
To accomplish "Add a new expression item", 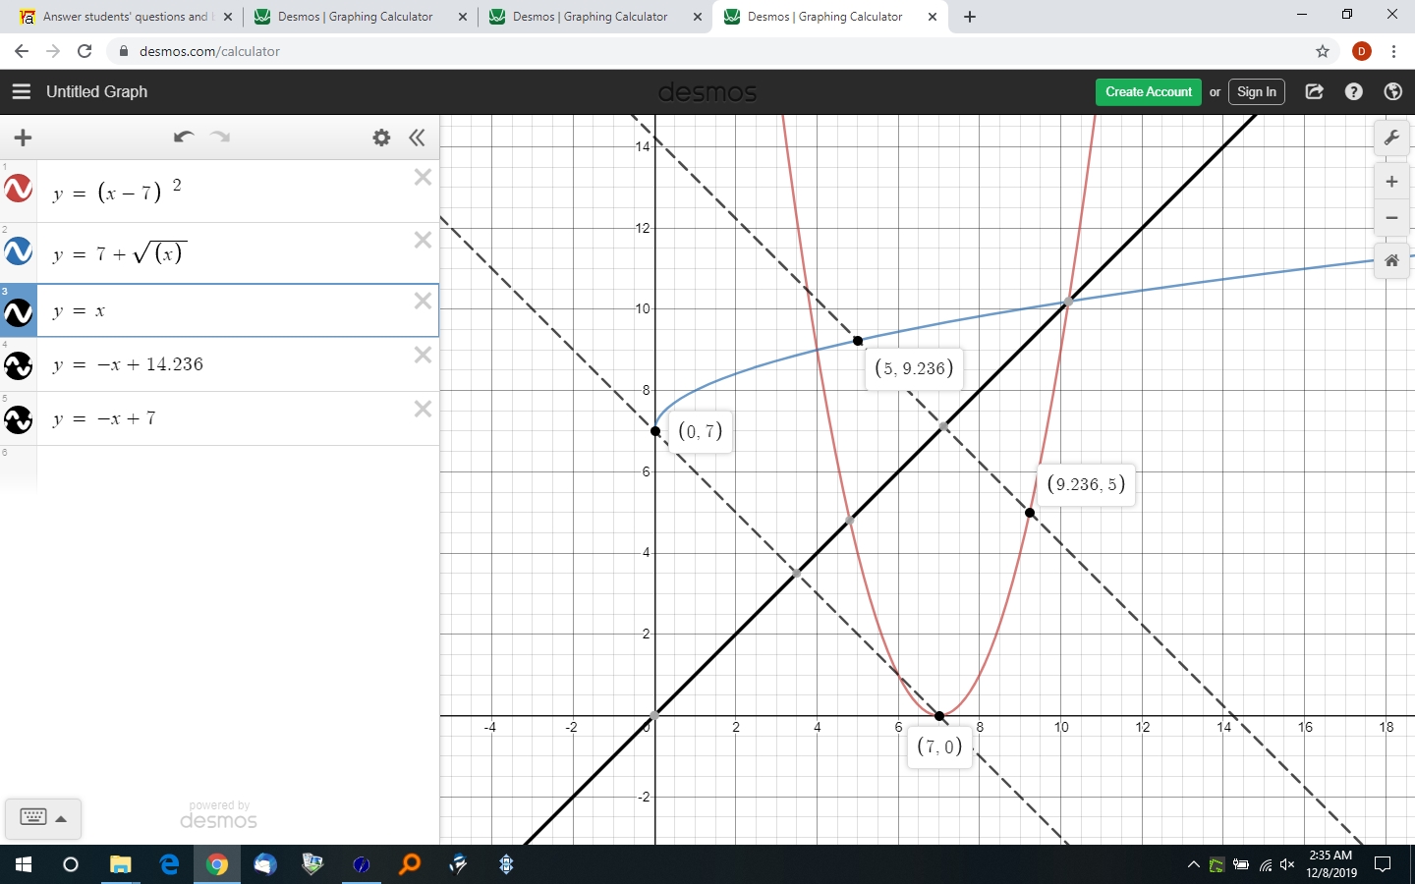I will click(24, 138).
